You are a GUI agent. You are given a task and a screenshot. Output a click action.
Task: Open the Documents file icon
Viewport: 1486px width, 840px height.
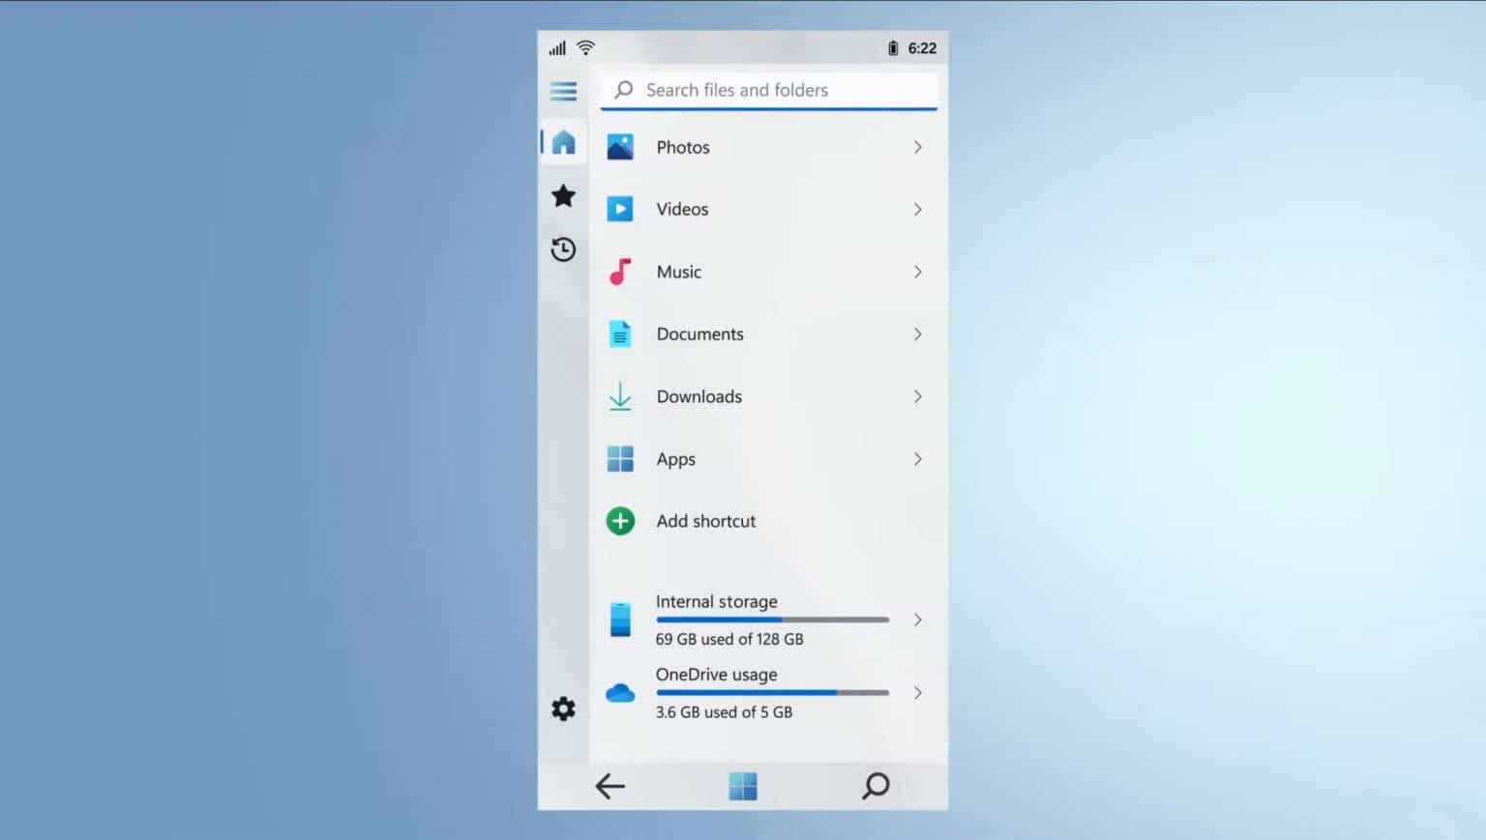619,333
